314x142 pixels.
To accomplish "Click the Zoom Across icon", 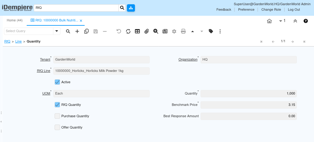I will 156,31.
